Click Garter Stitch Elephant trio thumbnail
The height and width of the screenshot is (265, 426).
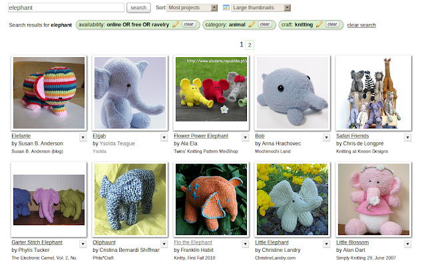(49, 200)
